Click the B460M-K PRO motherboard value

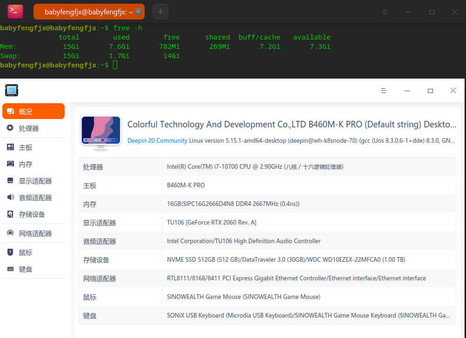coord(186,185)
